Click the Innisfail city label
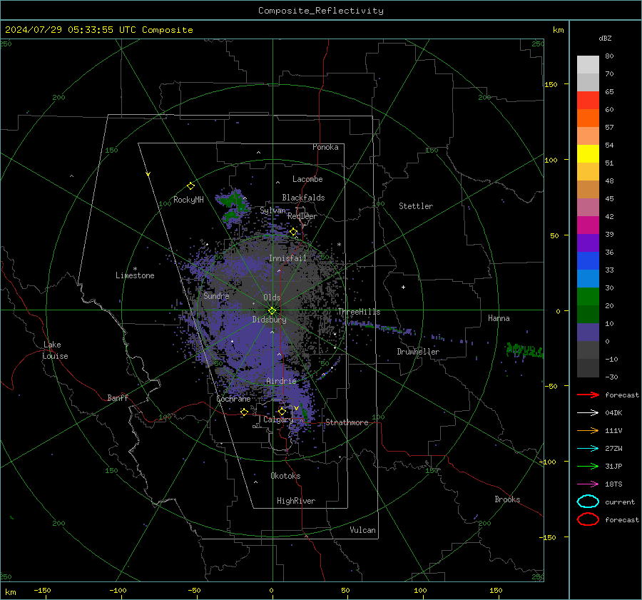 [x=287, y=258]
